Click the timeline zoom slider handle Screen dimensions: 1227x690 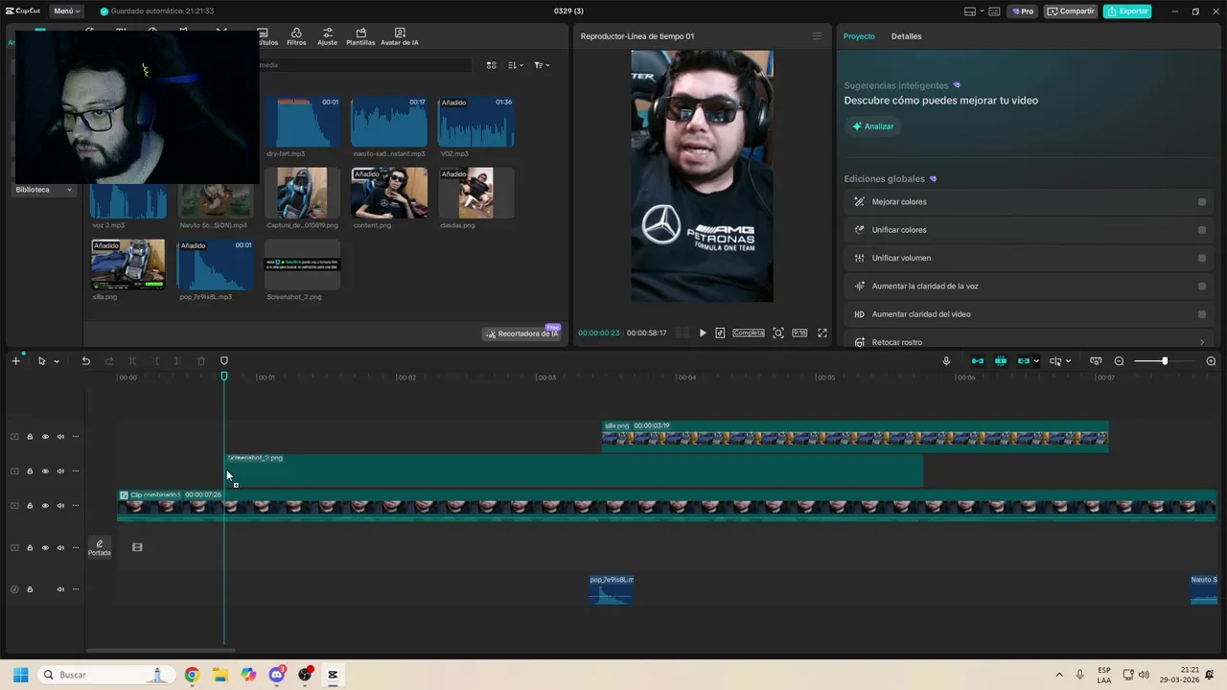[x=1165, y=361]
